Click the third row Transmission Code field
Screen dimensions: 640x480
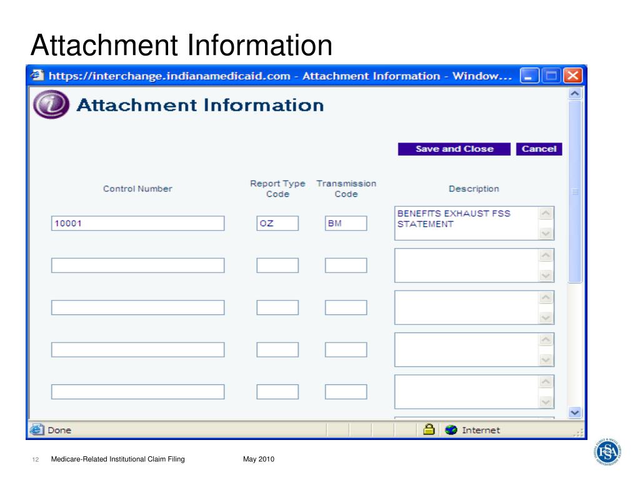pos(346,307)
